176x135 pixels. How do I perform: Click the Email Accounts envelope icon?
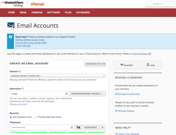pyautogui.click(x=11, y=25)
